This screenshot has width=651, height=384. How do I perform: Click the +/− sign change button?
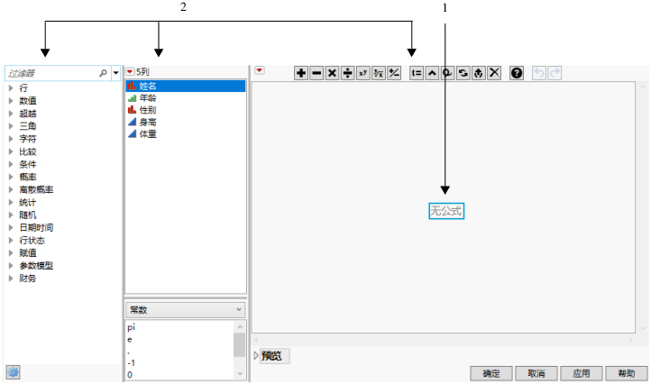click(394, 73)
